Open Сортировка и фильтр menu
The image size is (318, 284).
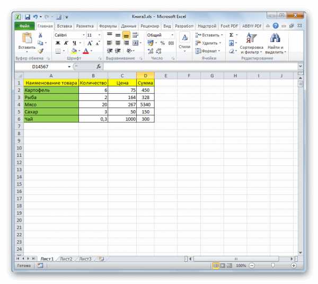pos(251,43)
